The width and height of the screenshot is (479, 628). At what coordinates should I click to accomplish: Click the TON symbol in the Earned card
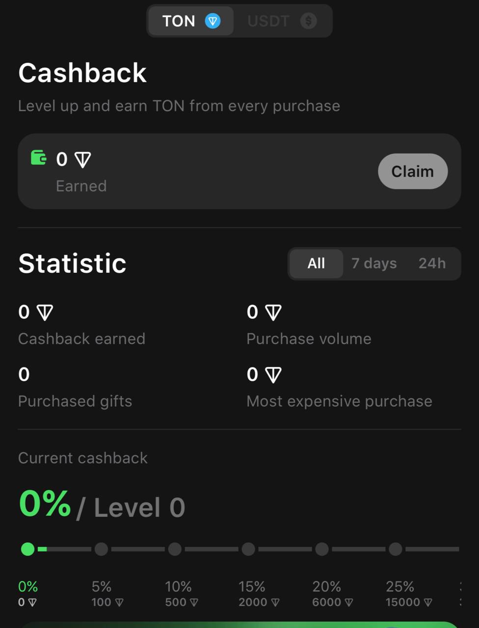[x=82, y=159]
